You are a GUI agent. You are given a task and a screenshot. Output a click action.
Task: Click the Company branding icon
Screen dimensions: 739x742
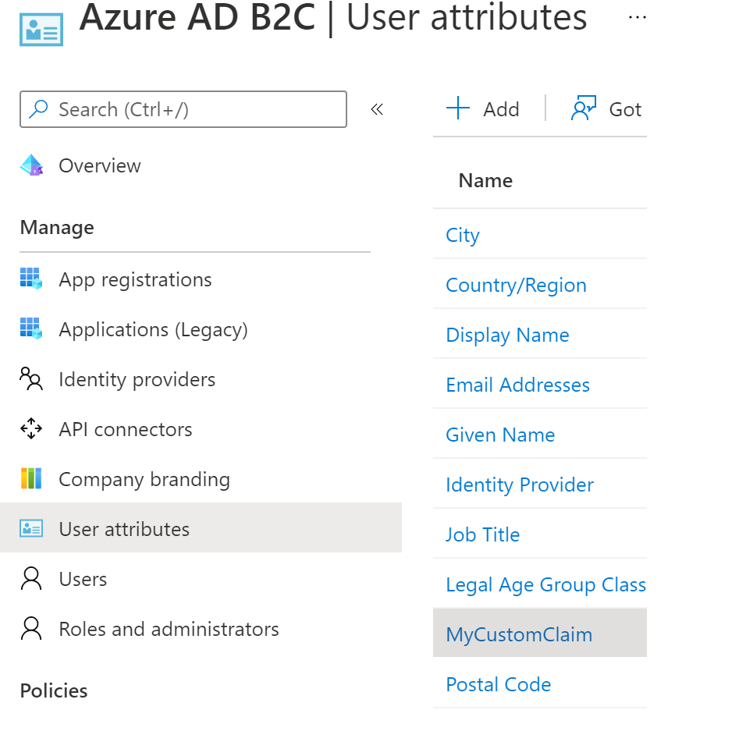click(x=31, y=479)
